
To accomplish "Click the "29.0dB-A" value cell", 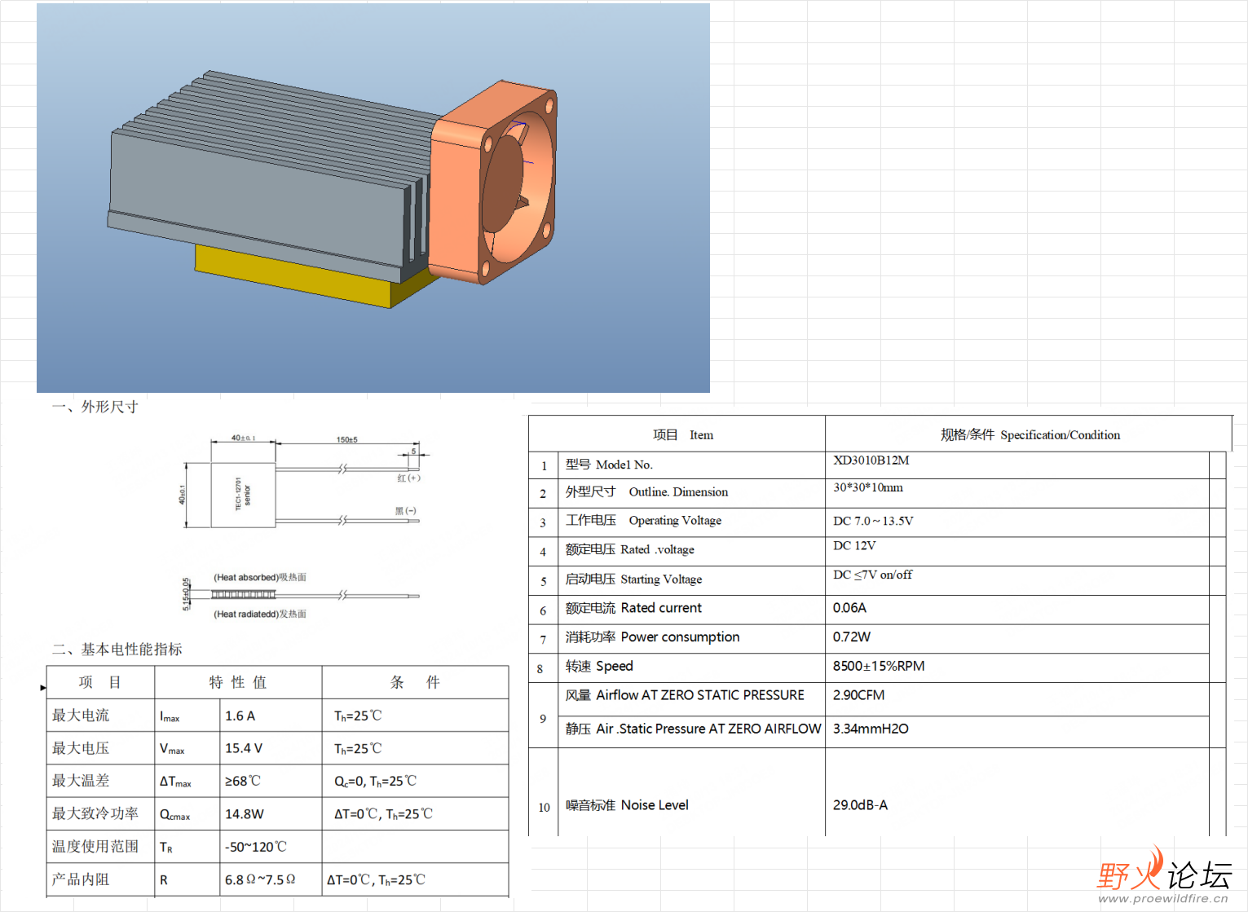I will pos(1017,792).
